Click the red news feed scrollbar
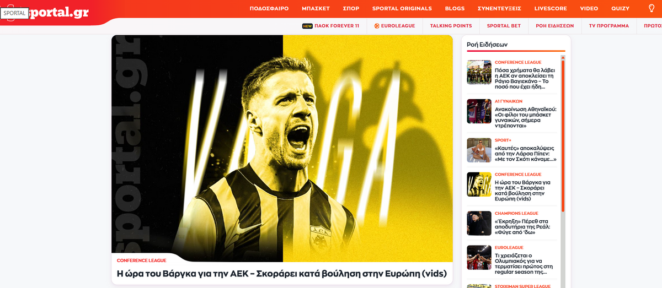 point(563,136)
